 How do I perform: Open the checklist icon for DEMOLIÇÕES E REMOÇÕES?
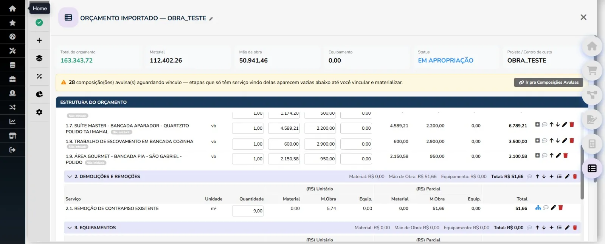tap(559, 176)
